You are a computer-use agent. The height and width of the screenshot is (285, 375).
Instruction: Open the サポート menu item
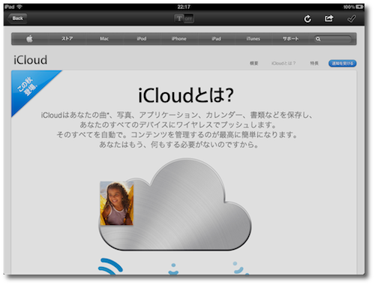pyautogui.click(x=290, y=39)
